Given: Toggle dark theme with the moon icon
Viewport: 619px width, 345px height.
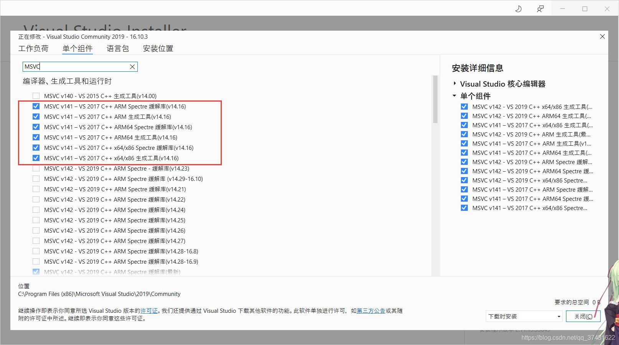Looking at the screenshot, I should click(x=518, y=8).
